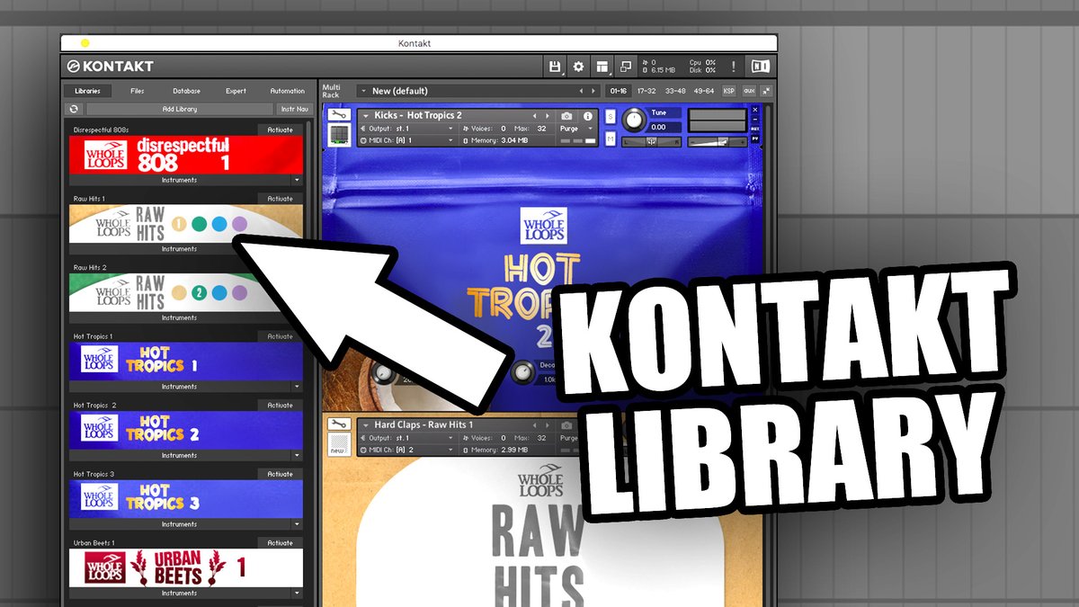Open the Options gear in Kontakt header
1079x607 pixels.
click(578, 67)
